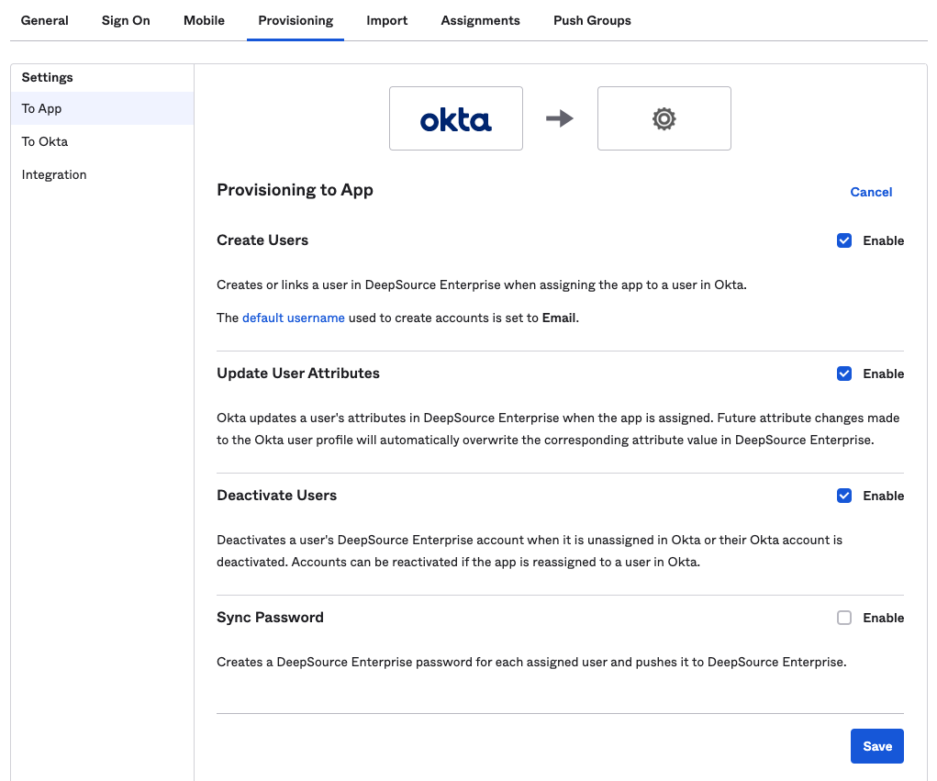The height and width of the screenshot is (781, 937).
Task: Toggle Deactivate Users Enable checkbox
Action: point(843,496)
